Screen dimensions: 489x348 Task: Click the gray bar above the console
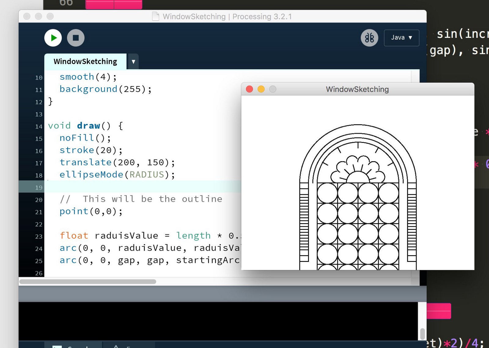point(222,294)
